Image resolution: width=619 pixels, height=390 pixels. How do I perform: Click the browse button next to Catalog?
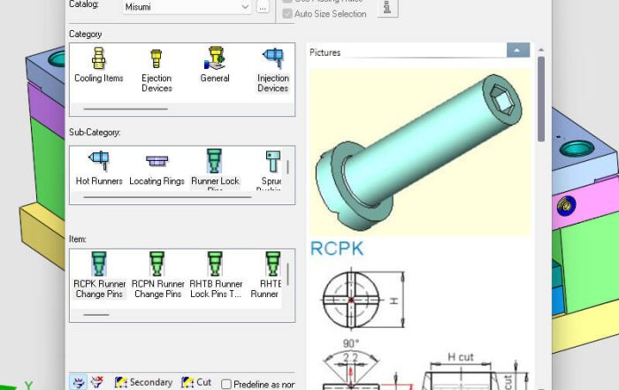click(x=263, y=7)
